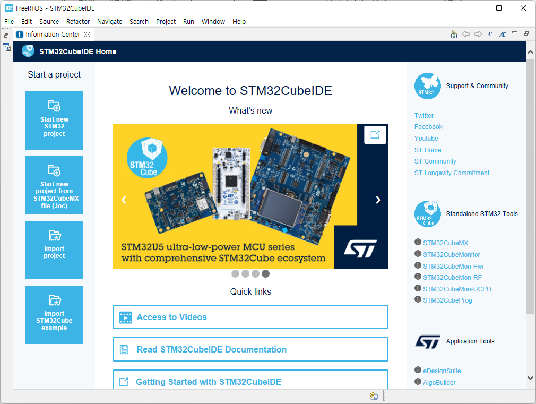Screen dimensions: 536x404
Task: Open banner link with external-link icon
Action: point(375,134)
